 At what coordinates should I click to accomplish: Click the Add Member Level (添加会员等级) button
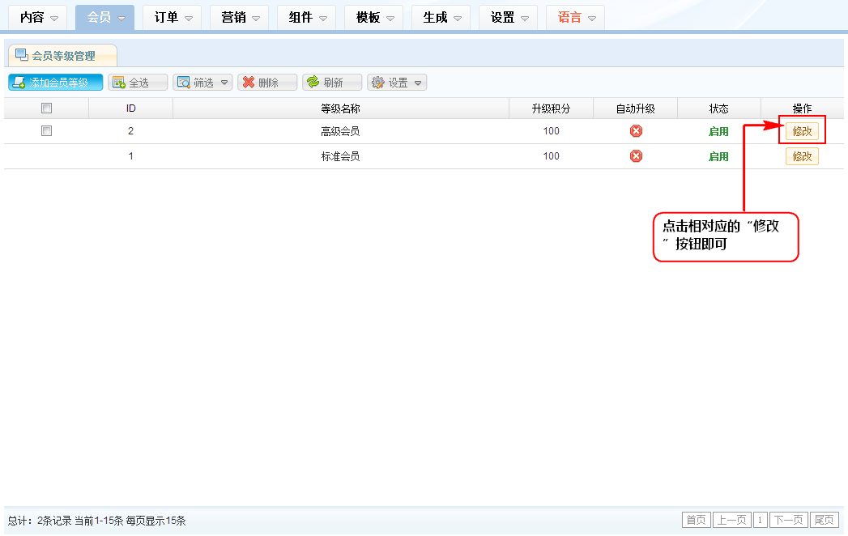(56, 83)
